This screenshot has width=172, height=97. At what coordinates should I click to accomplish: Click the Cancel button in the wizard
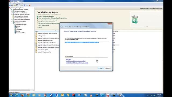[108, 68]
